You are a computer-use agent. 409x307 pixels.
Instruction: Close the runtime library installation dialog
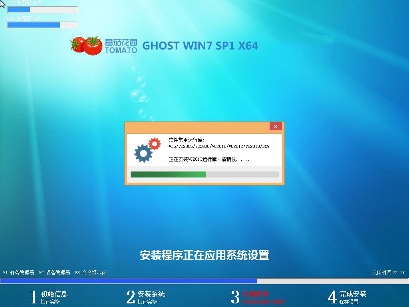point(276,127)
